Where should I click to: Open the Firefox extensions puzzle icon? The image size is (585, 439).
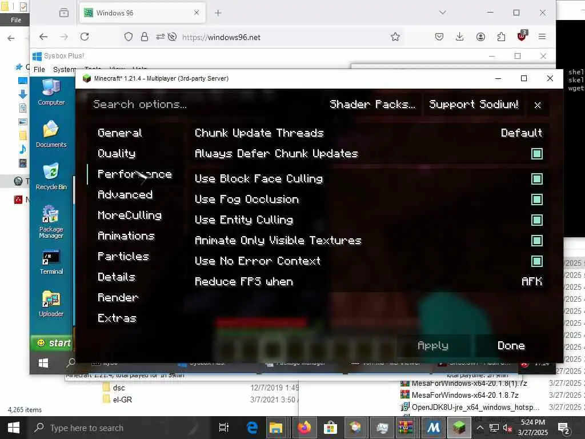(501, 37)
